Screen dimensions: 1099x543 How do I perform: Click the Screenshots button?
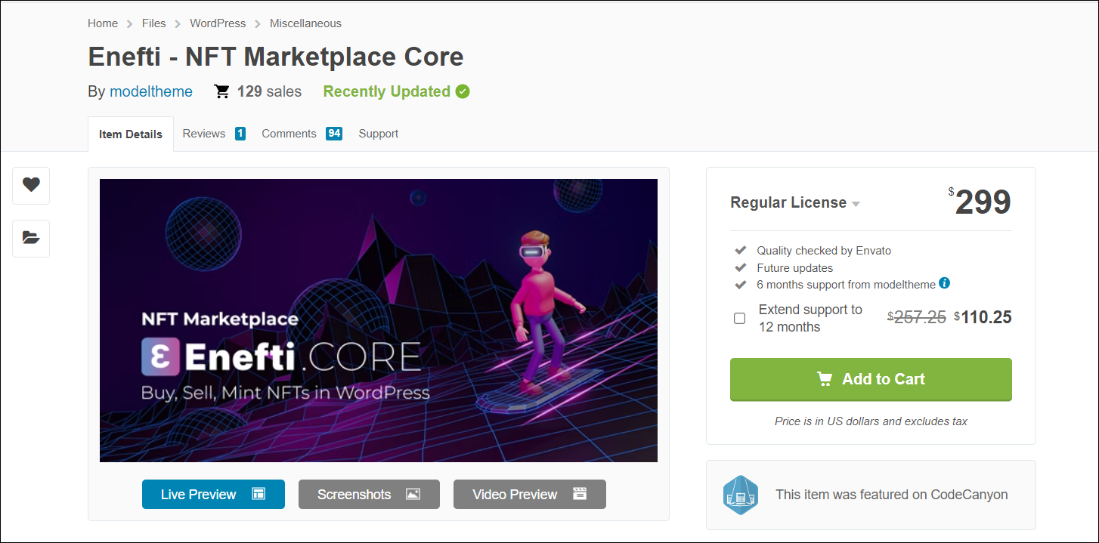click(369, 494)
